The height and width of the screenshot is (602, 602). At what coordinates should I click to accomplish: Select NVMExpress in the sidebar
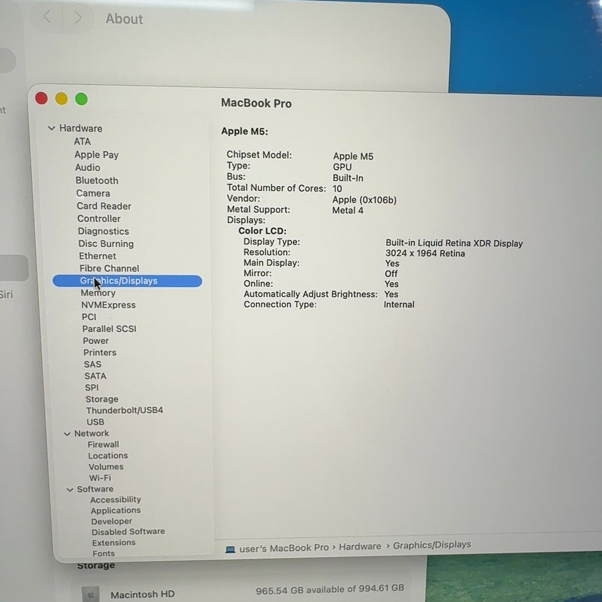pos(108,305)
